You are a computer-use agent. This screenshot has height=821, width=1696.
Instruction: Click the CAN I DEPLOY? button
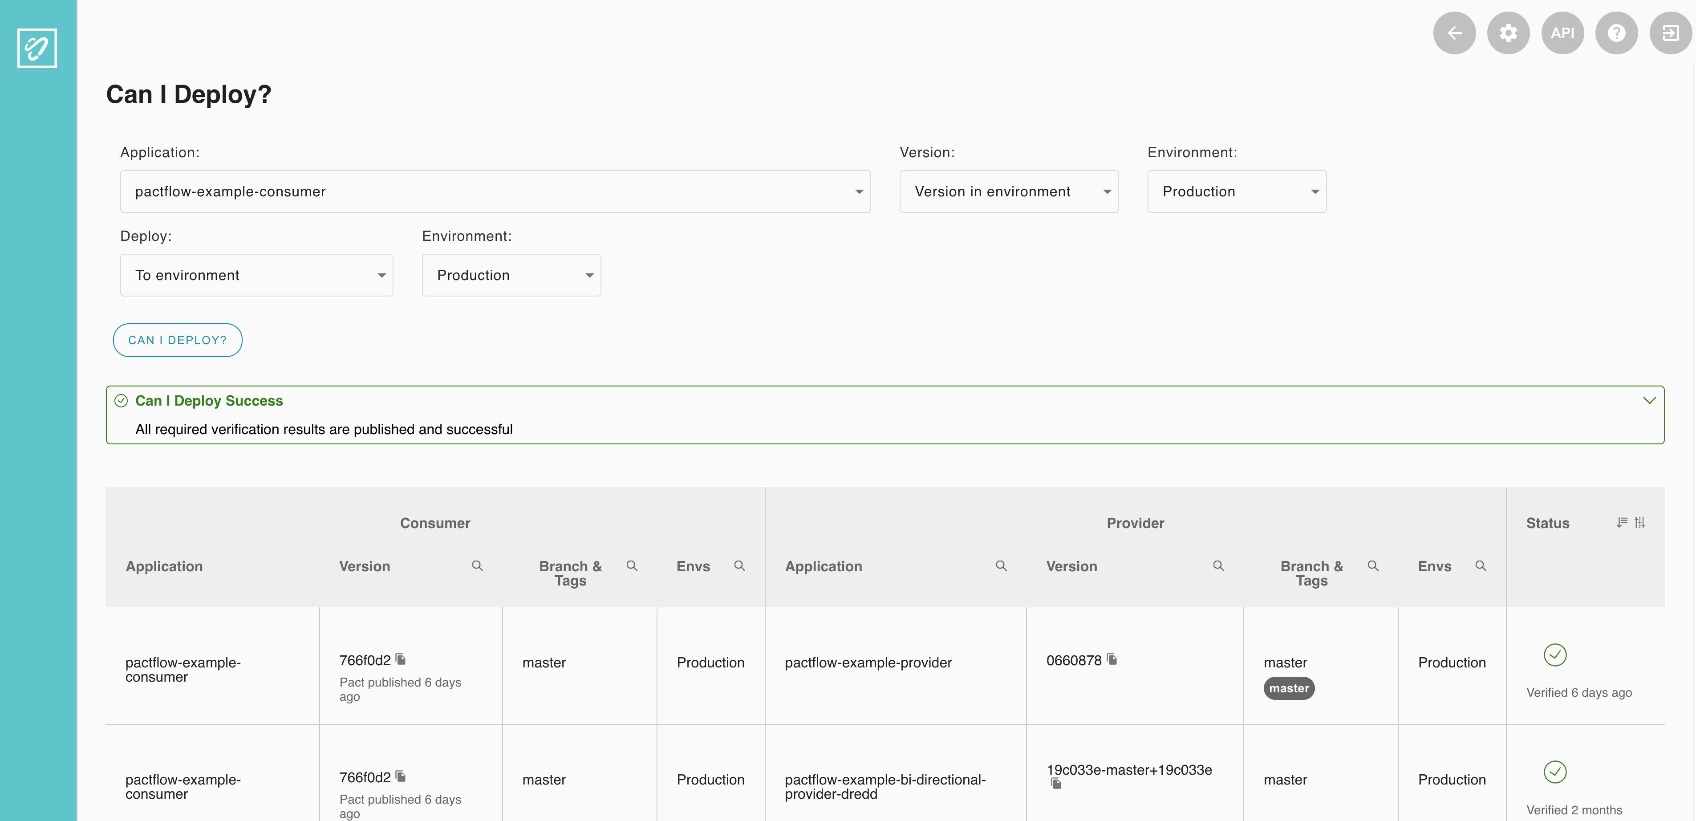(x=178, y=341)
